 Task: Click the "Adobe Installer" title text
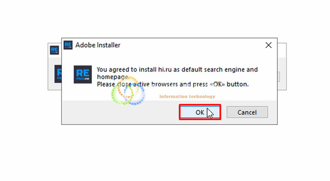click(98, 45)
